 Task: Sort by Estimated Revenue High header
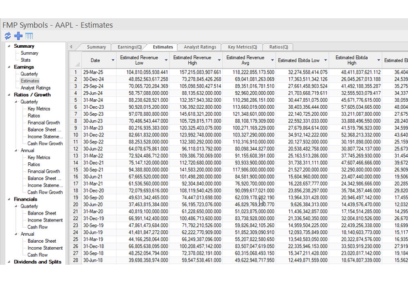(x=192, y=60)
